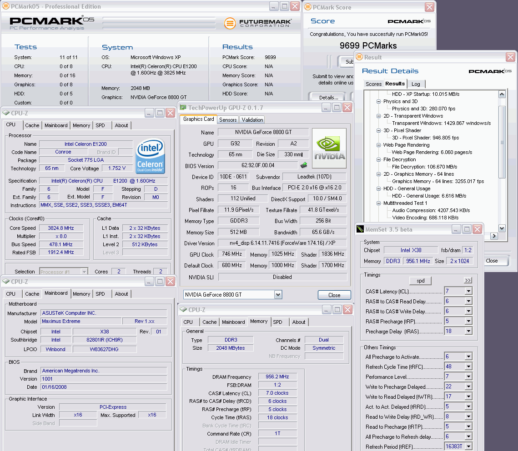Screen dimensions: 518x451
Task: Click Maximus Extreme model field in CPU-Z
Action: point(81,322)
